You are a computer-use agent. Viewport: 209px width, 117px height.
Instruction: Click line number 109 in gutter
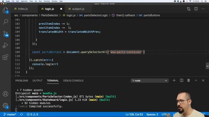click(17, 52)
